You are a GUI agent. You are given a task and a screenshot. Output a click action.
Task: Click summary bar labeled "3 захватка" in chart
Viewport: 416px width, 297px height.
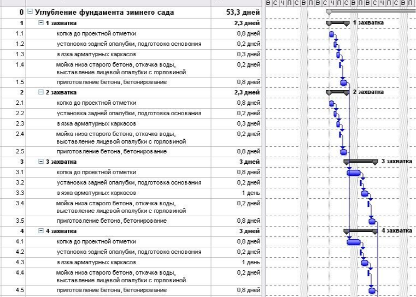(361, 161)
